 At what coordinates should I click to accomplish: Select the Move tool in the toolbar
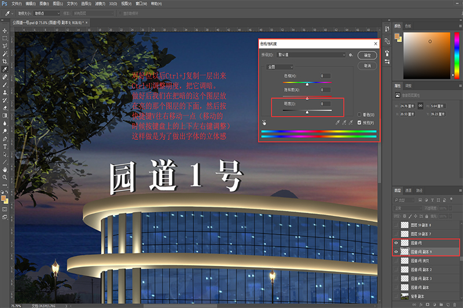tap(5, 29)
